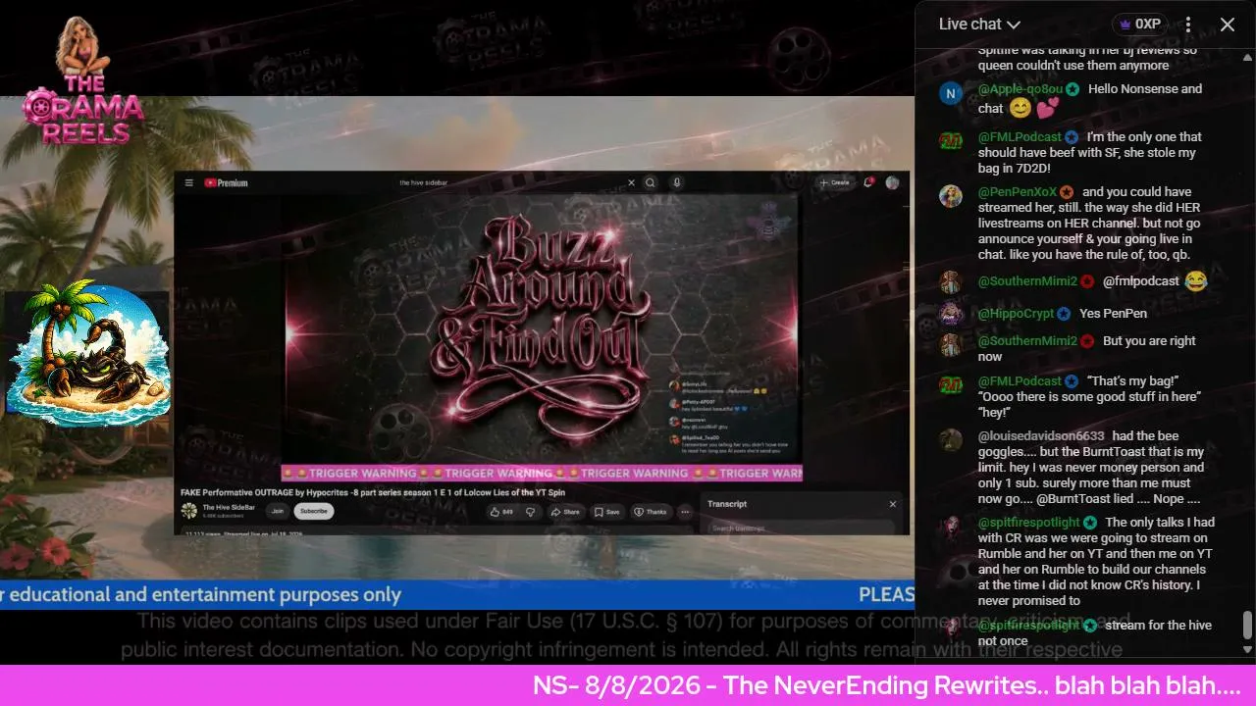
Task: Open The Hive SideBar channel name link
Action: tap(229, 508)
